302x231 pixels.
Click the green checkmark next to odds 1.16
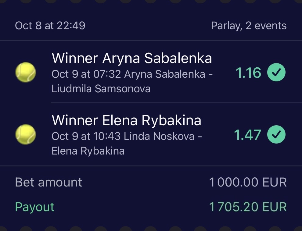(276, 73)
